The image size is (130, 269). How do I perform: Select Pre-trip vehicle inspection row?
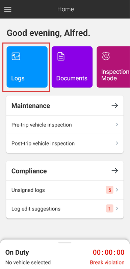65,125
